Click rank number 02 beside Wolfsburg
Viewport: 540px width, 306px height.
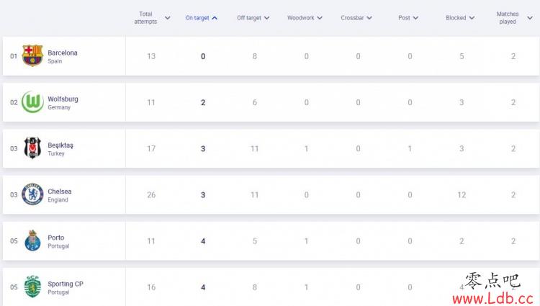click(x=14, y=102)
